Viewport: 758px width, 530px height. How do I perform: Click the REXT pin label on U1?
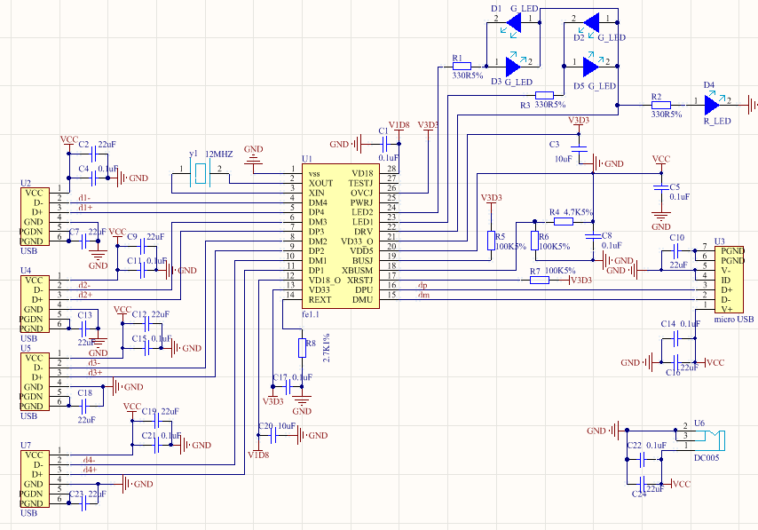[x=320, y=300]
